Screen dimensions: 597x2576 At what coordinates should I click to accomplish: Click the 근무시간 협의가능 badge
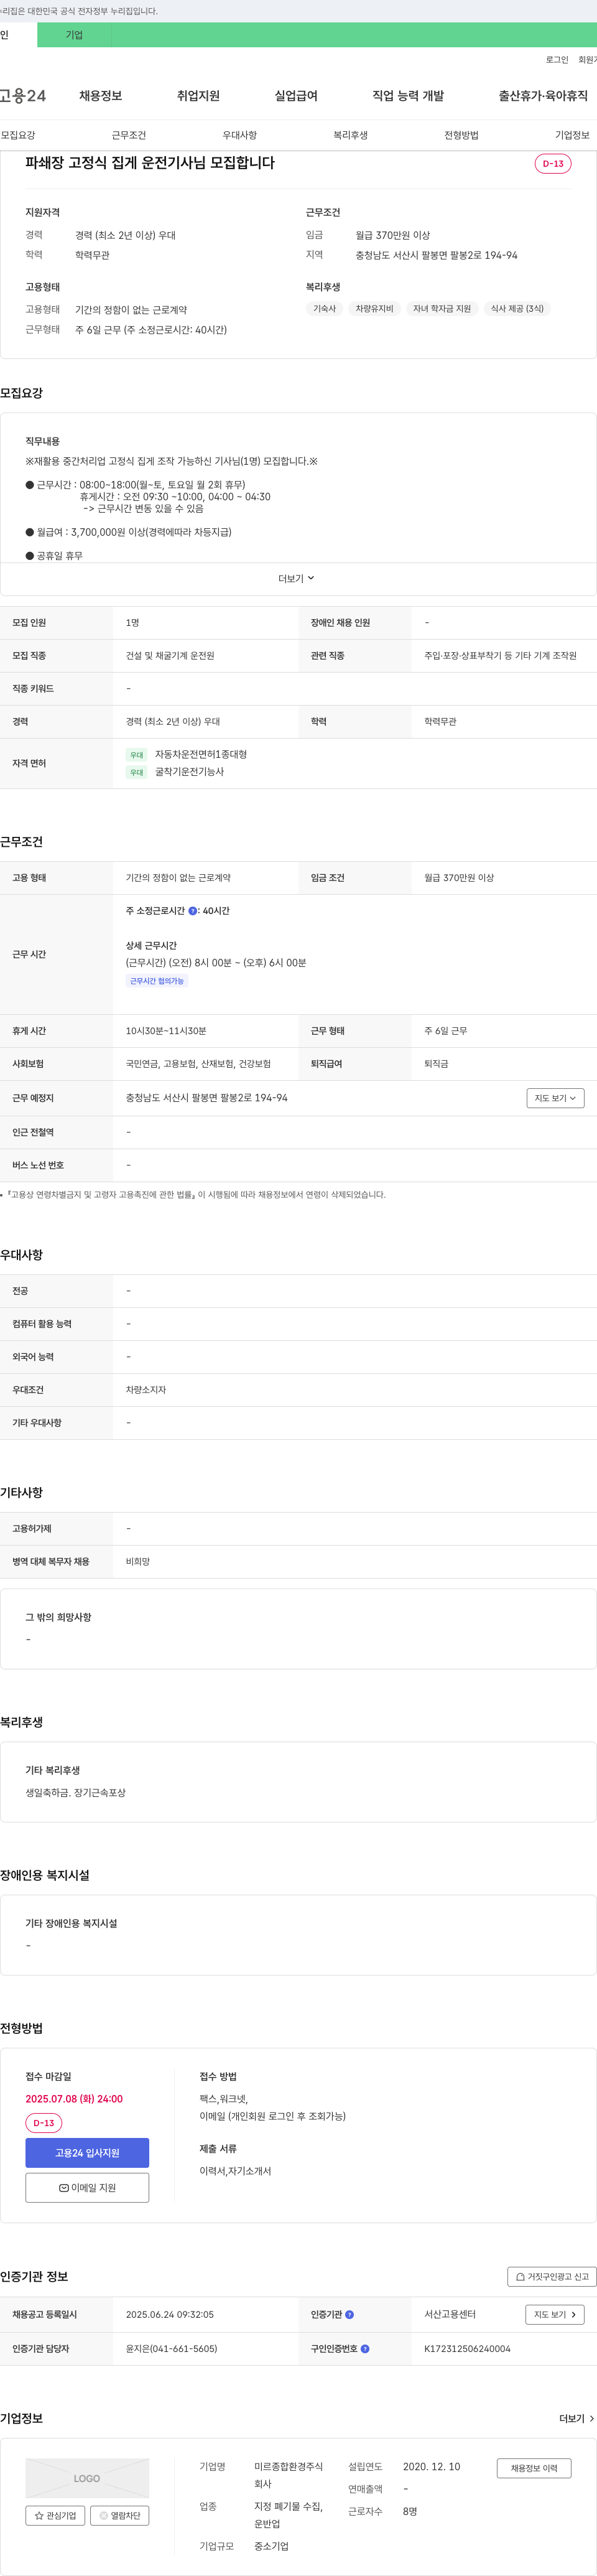157,981
